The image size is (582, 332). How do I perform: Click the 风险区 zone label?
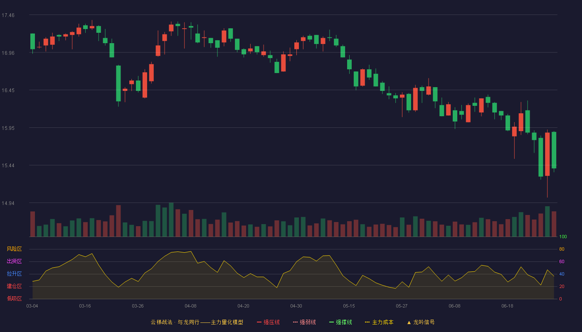tap(14, 249)
